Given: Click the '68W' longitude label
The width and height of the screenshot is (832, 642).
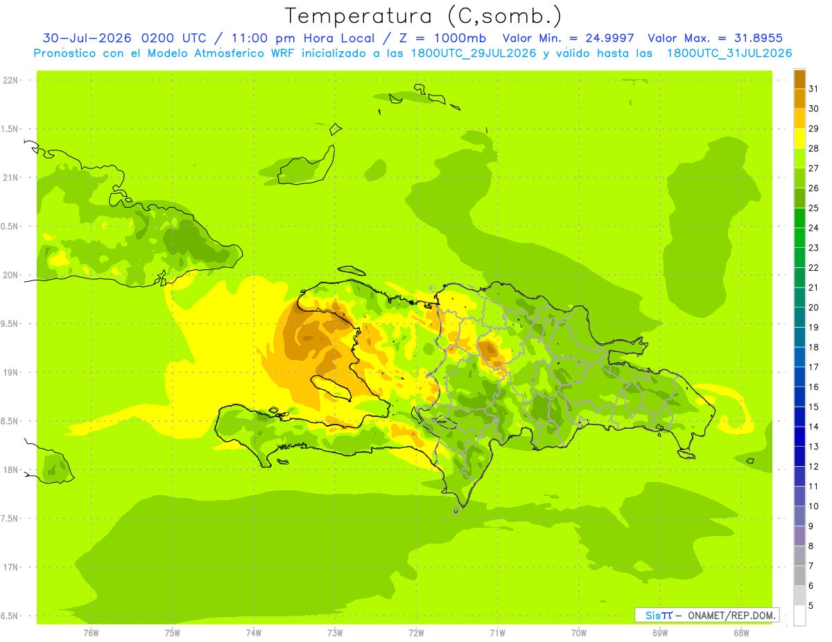Looking at the screenshot, I should pos(741,633).
